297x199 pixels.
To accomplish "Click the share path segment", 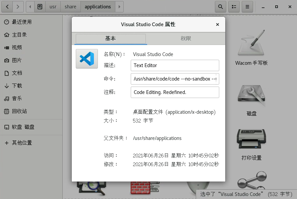I will [70, 7].
